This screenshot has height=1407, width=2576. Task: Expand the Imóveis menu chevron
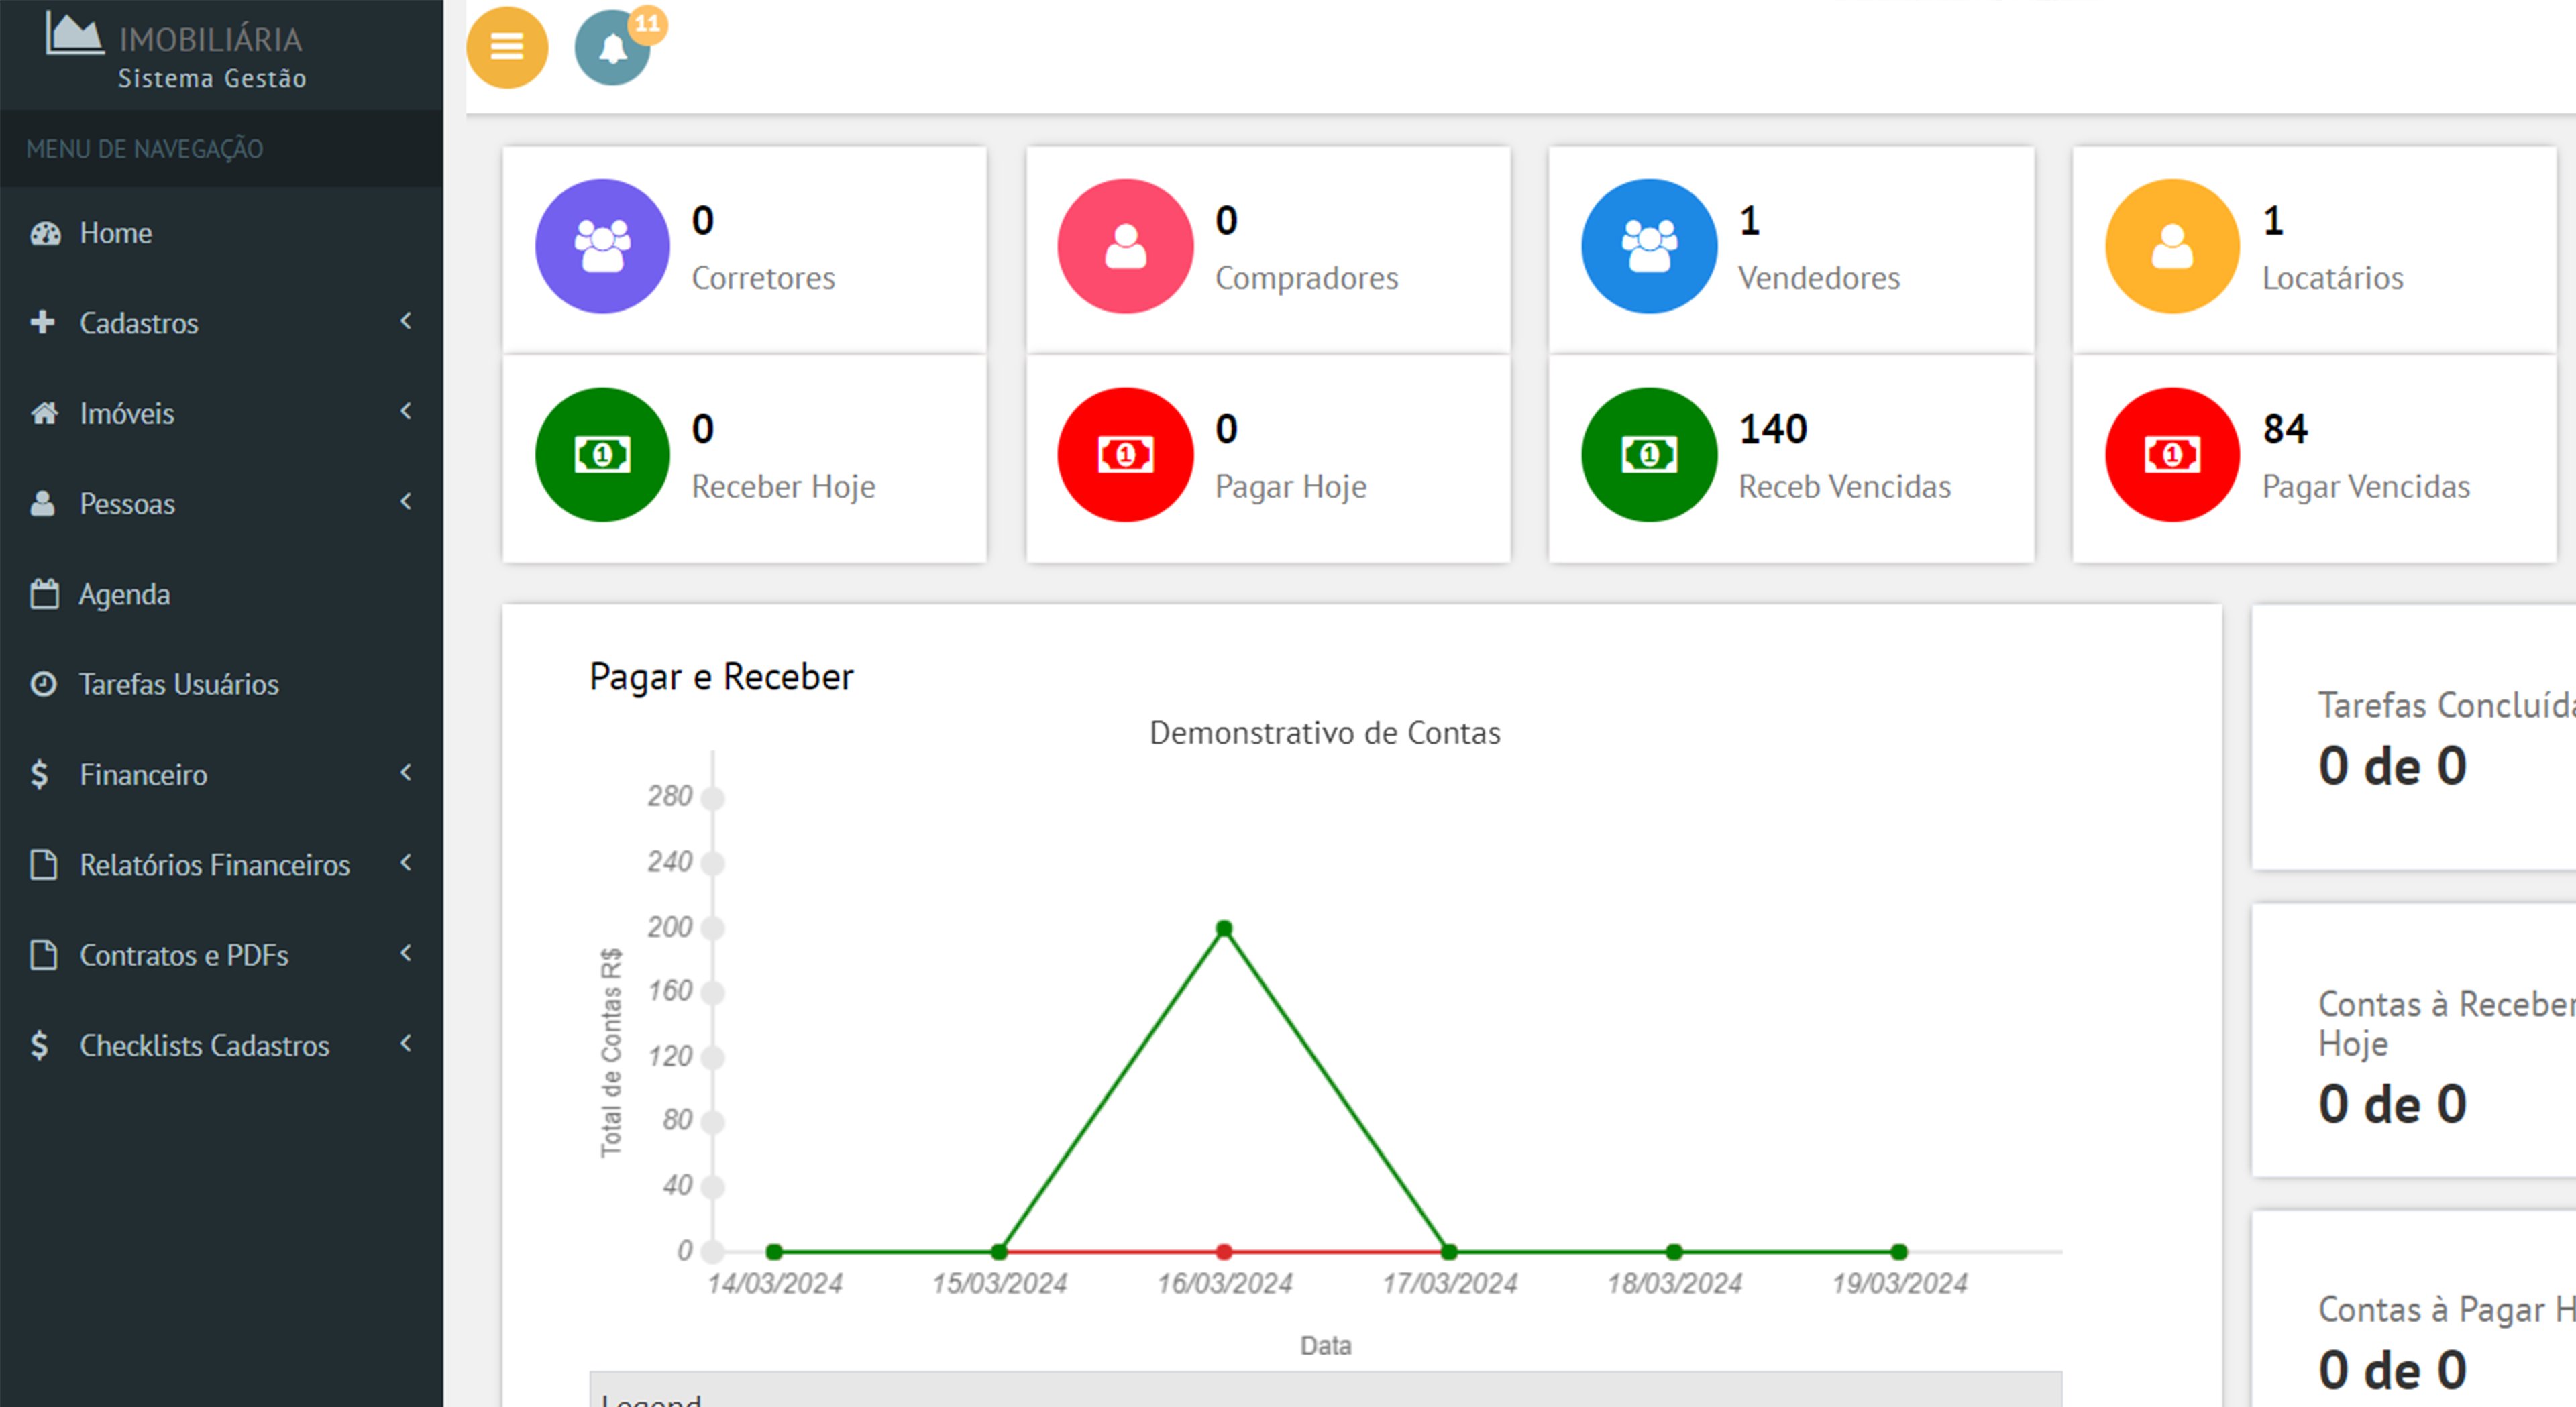[406, 411]
